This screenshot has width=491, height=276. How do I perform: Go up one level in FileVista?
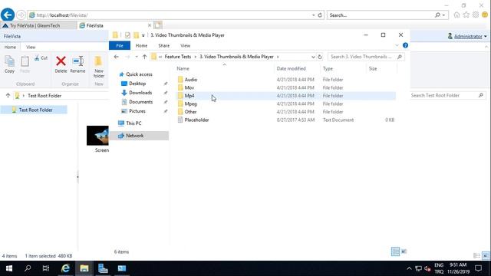click(8, 95)
